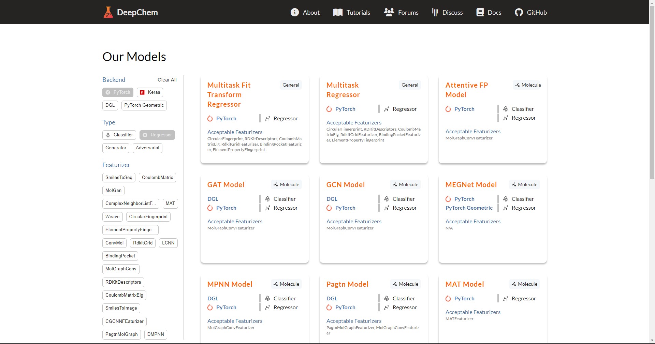Toggle the Adversarial type filter
Viewport: 655px width, 344px height.
point(147,148)
